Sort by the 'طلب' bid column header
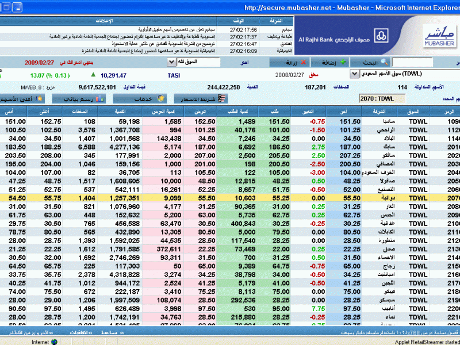460x345 pixels. (275, 112)
